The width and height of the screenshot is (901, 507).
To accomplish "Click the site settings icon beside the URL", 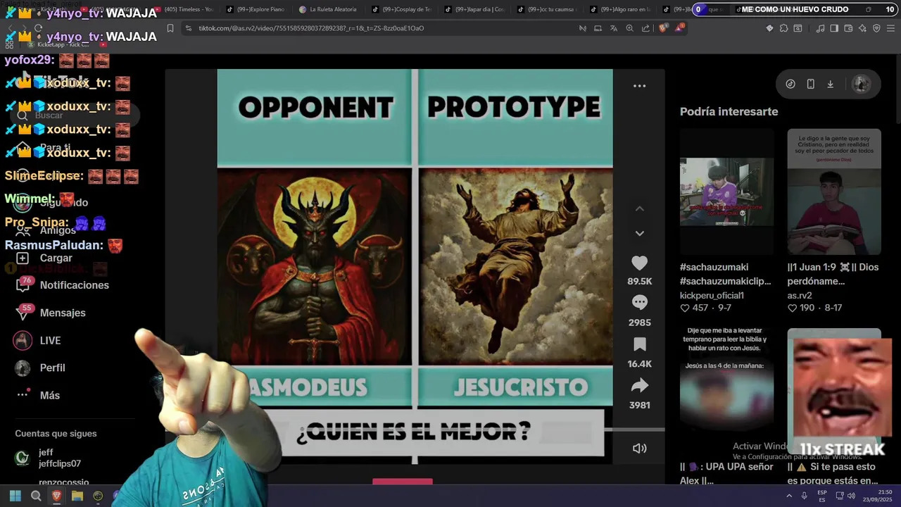I will click(x=187, y=28).
